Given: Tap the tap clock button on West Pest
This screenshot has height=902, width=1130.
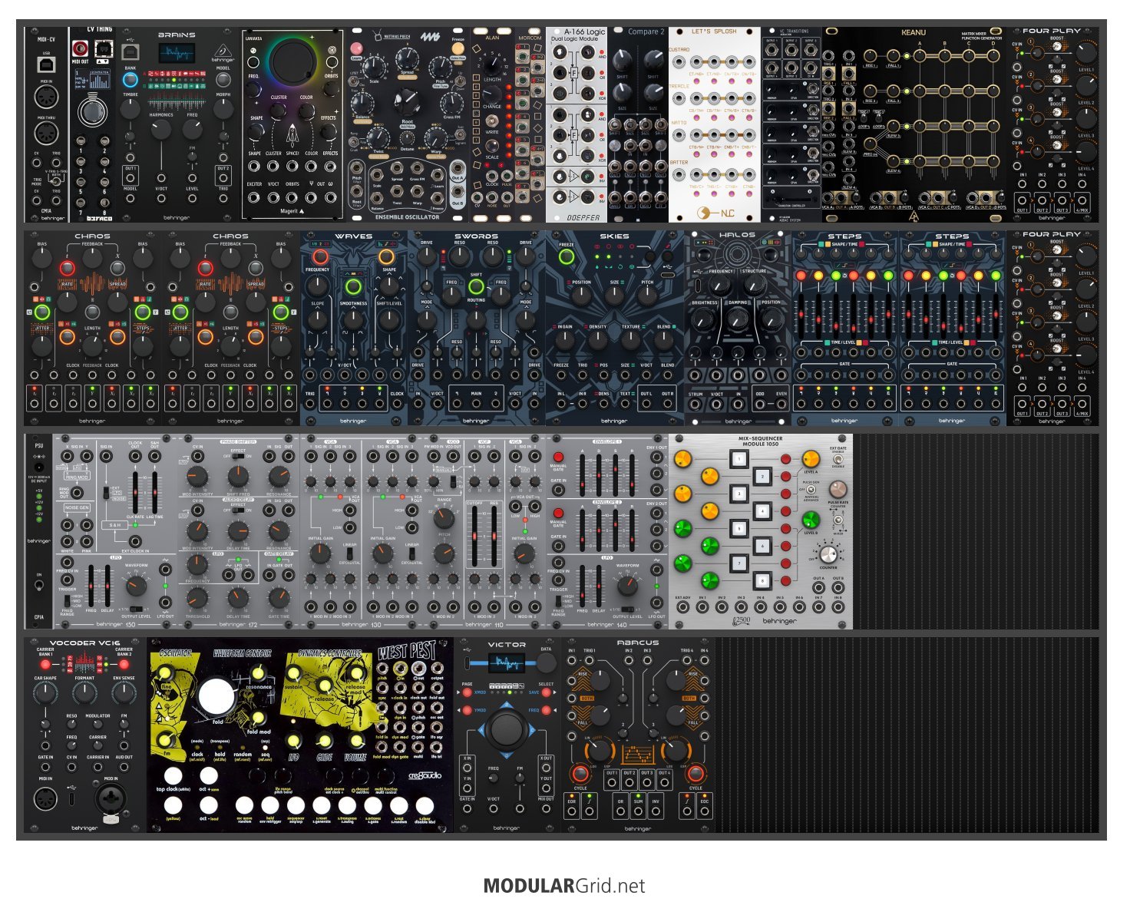Looking at the screenshot, I should click(x=173, y=775).
